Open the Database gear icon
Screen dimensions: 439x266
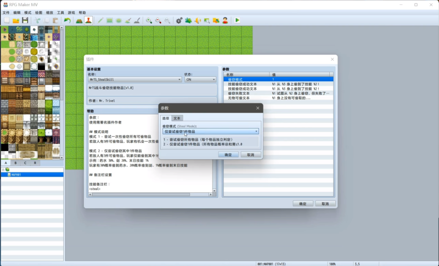179,20
